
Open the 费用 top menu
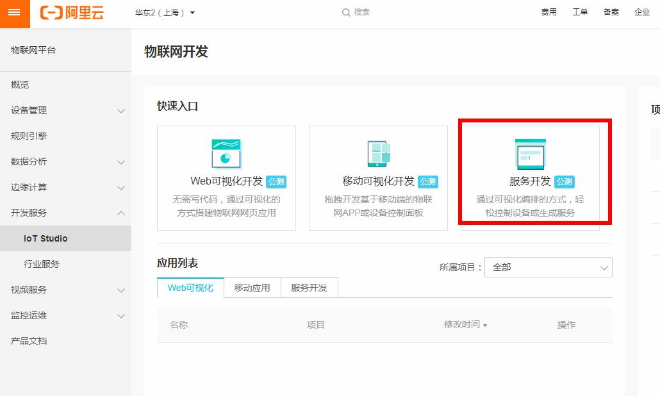click(549, 12)
